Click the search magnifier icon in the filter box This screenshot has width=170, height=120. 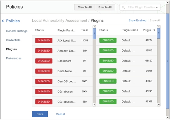tap(123, 7)
